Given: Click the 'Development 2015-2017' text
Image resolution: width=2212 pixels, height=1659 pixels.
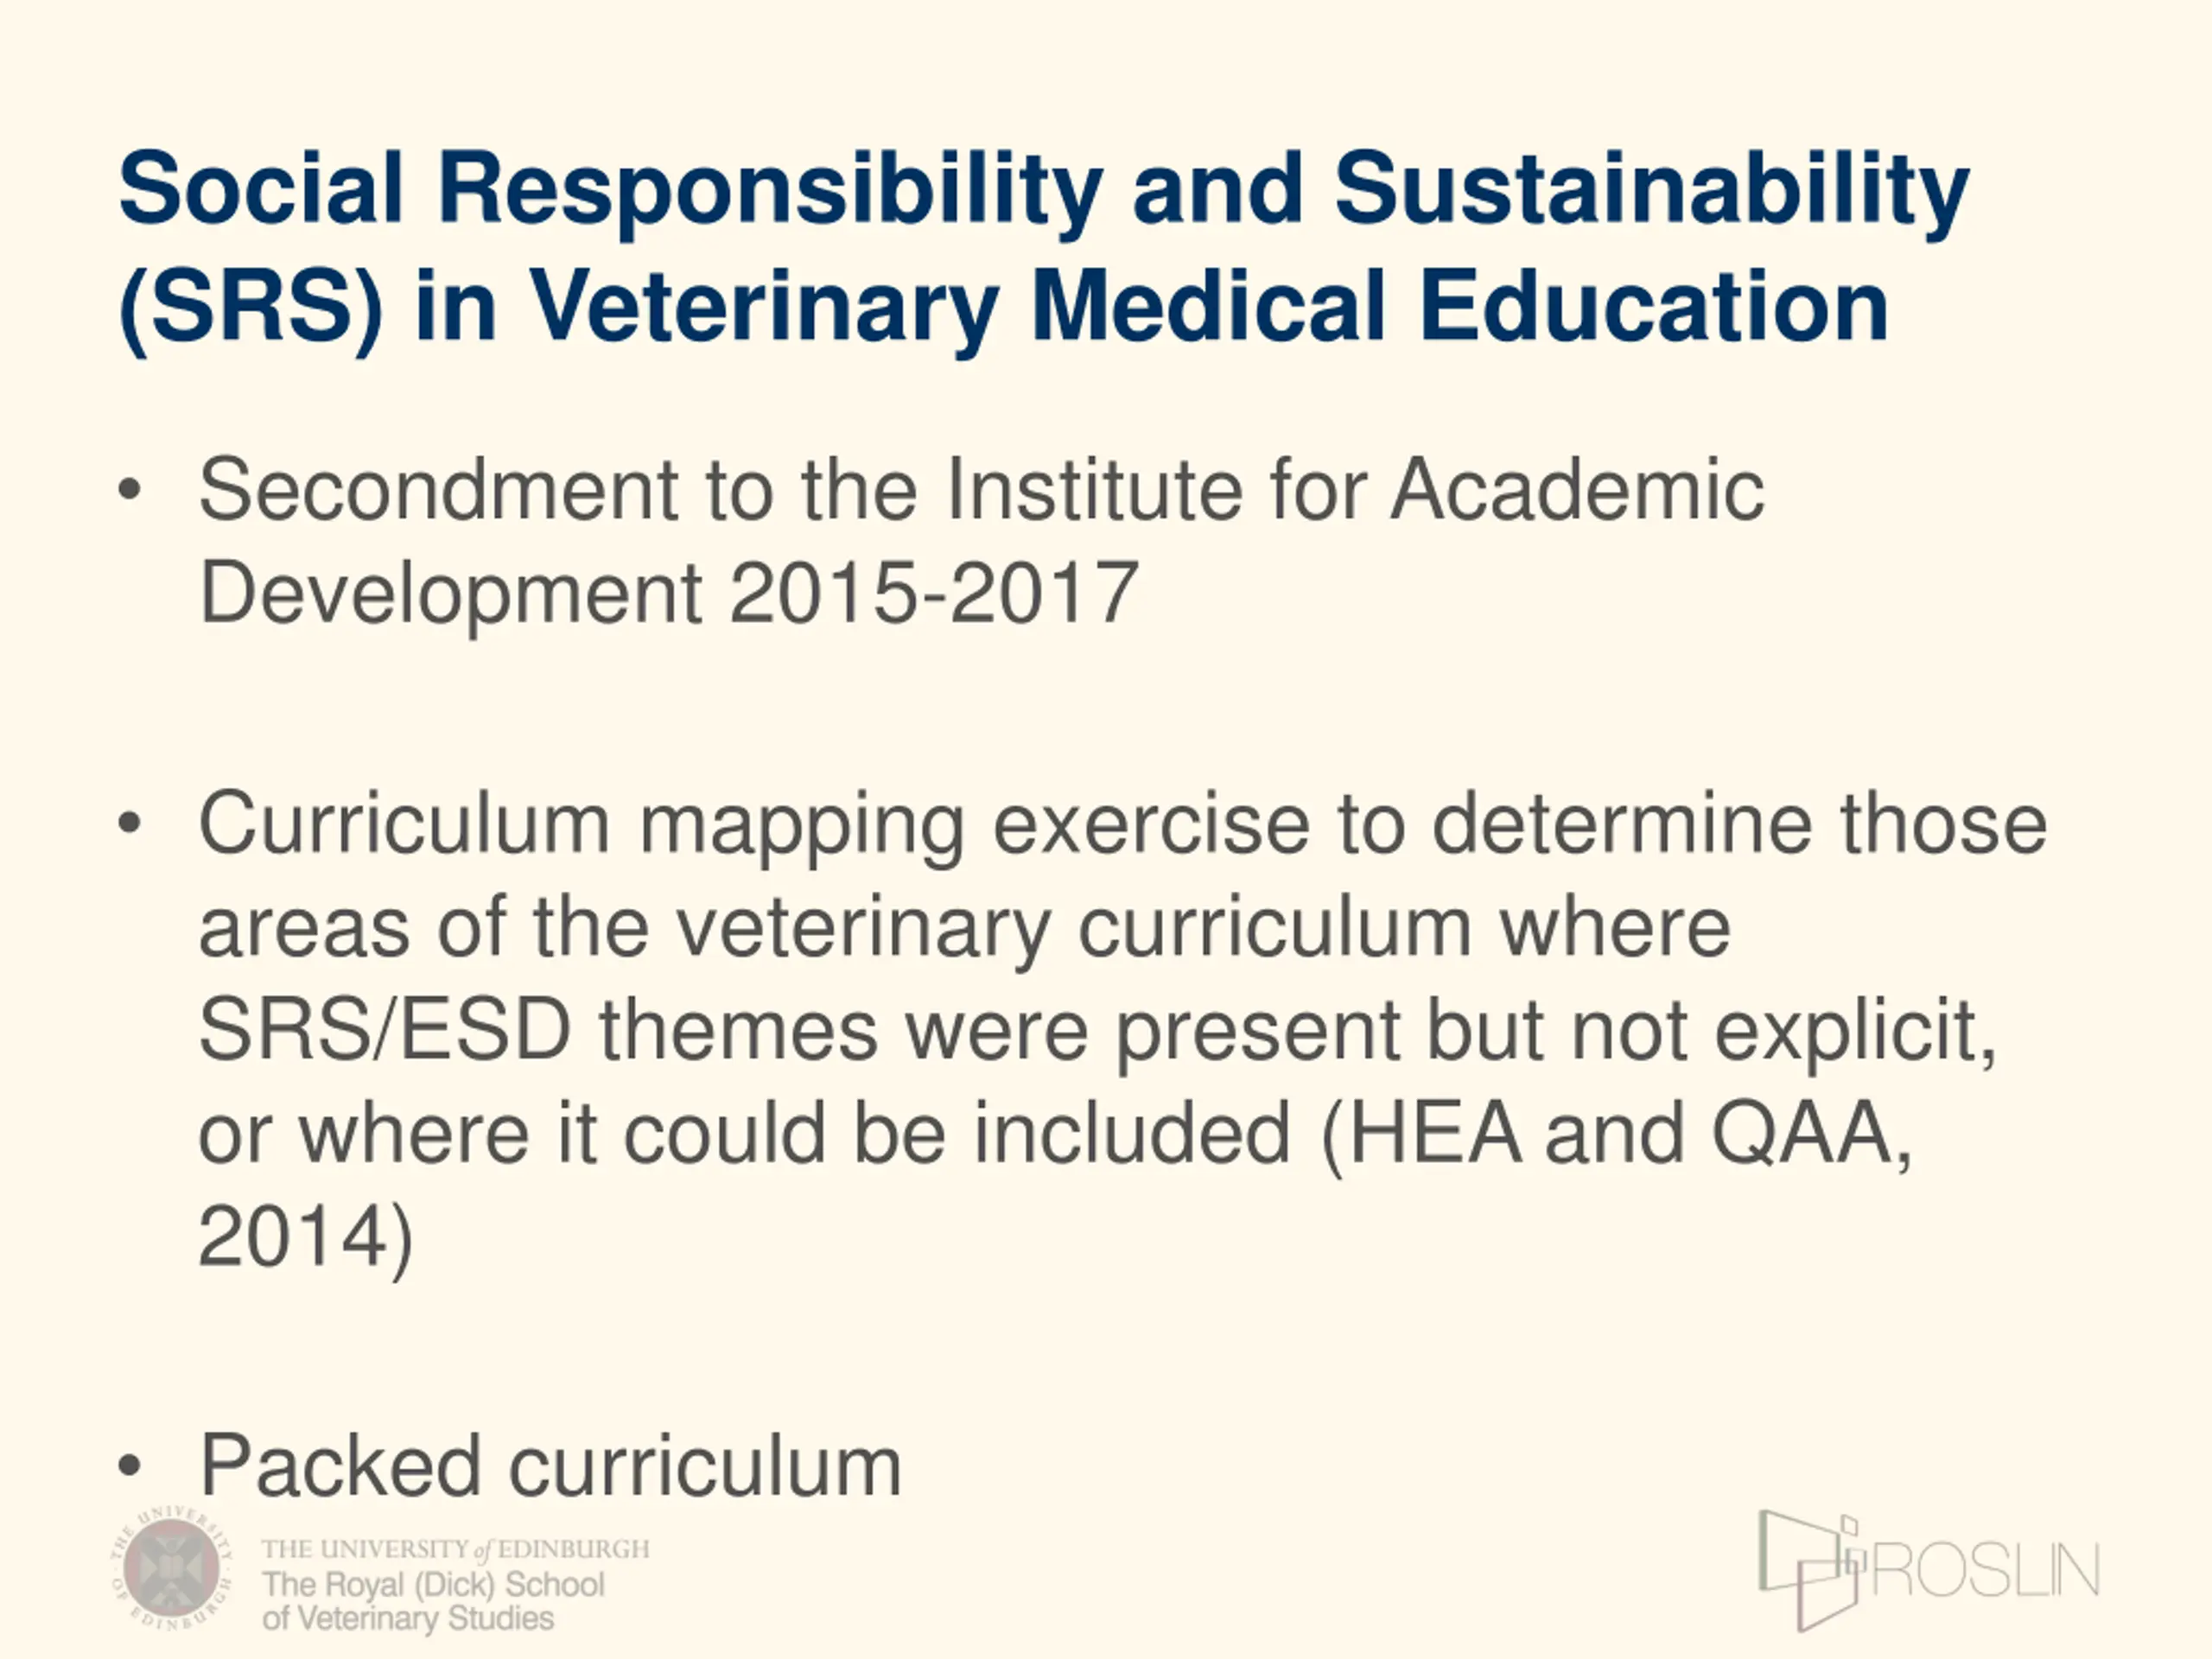Looking at the screenshot, I should [669, 593].
